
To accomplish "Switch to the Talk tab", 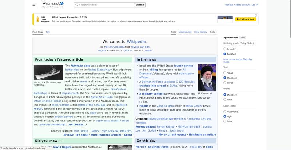I will coord(48,32).
